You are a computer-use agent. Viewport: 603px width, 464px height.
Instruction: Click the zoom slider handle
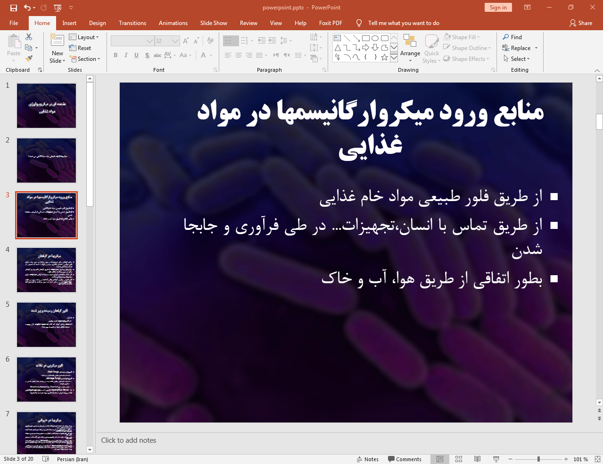(538, 459)
